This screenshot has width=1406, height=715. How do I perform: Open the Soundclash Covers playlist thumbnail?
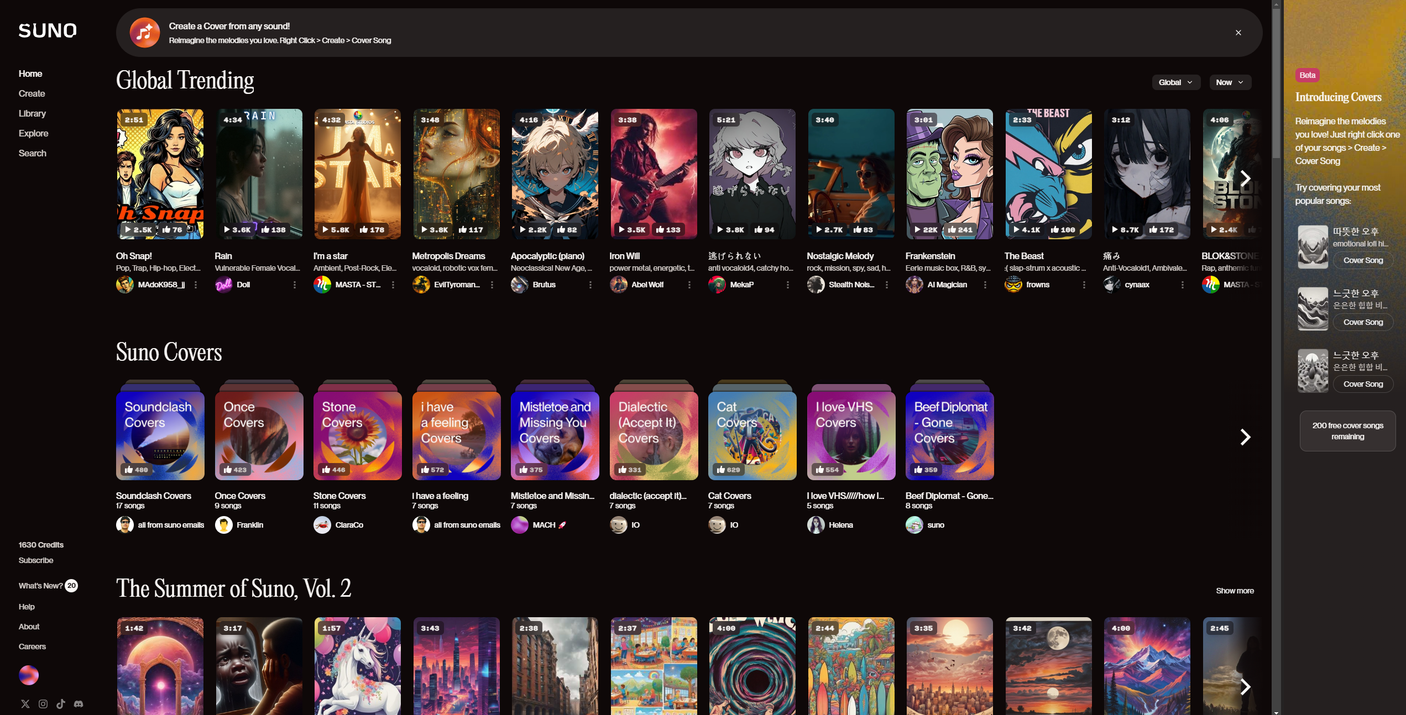(x=160, y=435)
